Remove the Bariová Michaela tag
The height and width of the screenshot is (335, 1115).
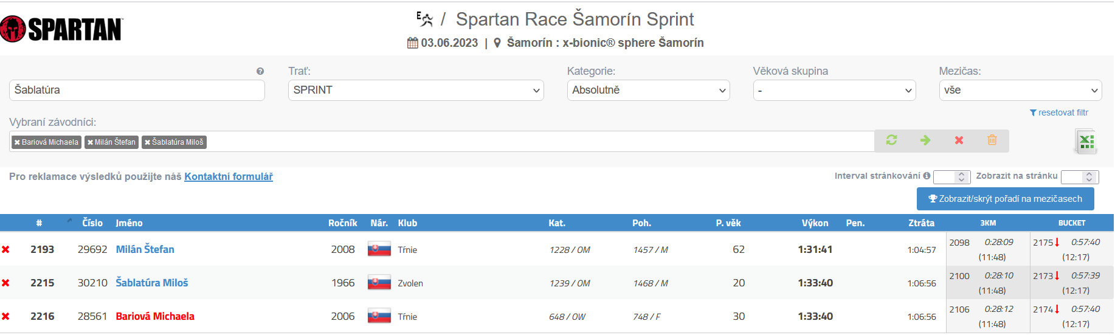(17, 142)
